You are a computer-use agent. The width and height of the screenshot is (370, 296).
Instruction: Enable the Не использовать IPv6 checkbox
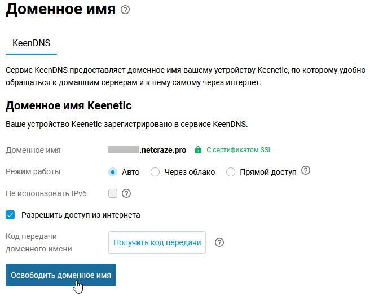(x=113, y=193)
